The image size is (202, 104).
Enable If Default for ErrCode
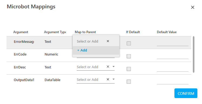[x=129, y=56]
